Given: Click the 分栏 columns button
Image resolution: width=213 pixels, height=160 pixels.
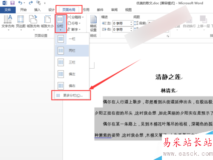Looking at the screenshot, I should [x=60, y=23].
